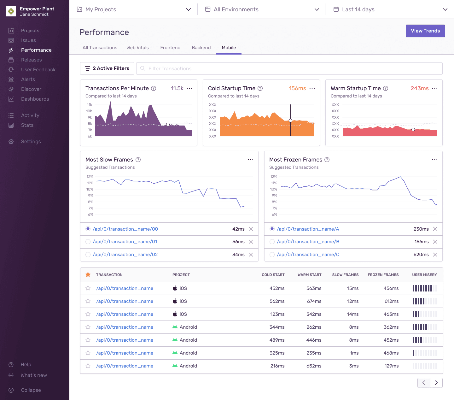Select radio for /api/0/transaction_name/01
This screenshot has width=454, height=400.
[88, 242]
